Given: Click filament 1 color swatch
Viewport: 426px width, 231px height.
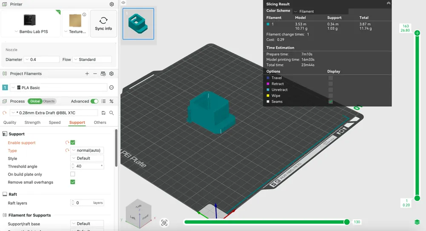Looking at the screenshot, I should coord(5,88).
